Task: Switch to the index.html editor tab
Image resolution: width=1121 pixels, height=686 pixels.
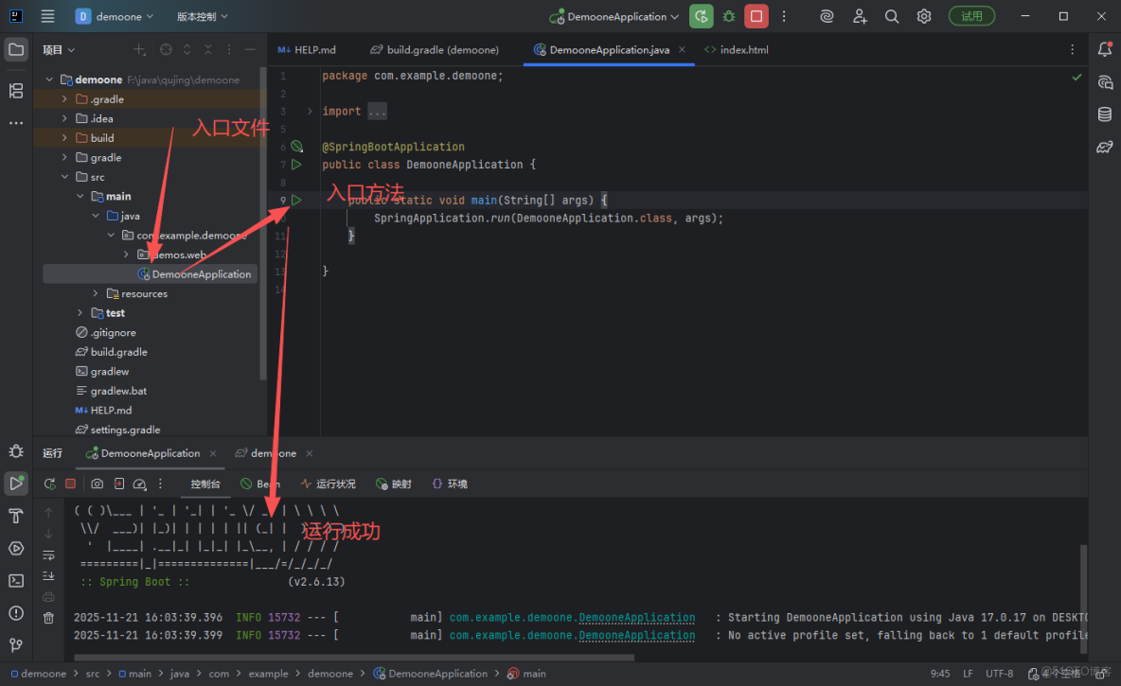Action: [744, 49]
